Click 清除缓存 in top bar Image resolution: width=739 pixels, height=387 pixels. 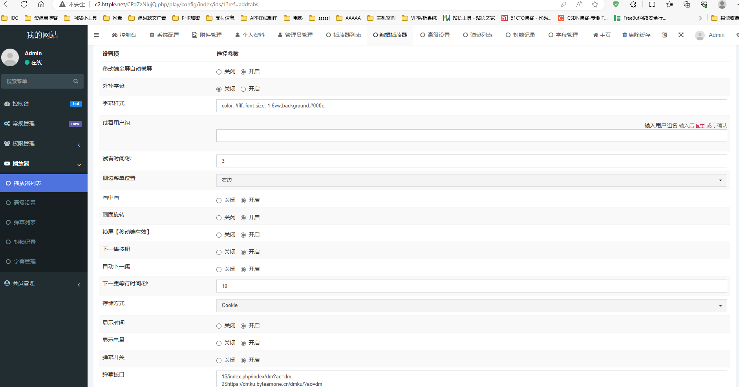pyautogui.click(x=637, y=35)
